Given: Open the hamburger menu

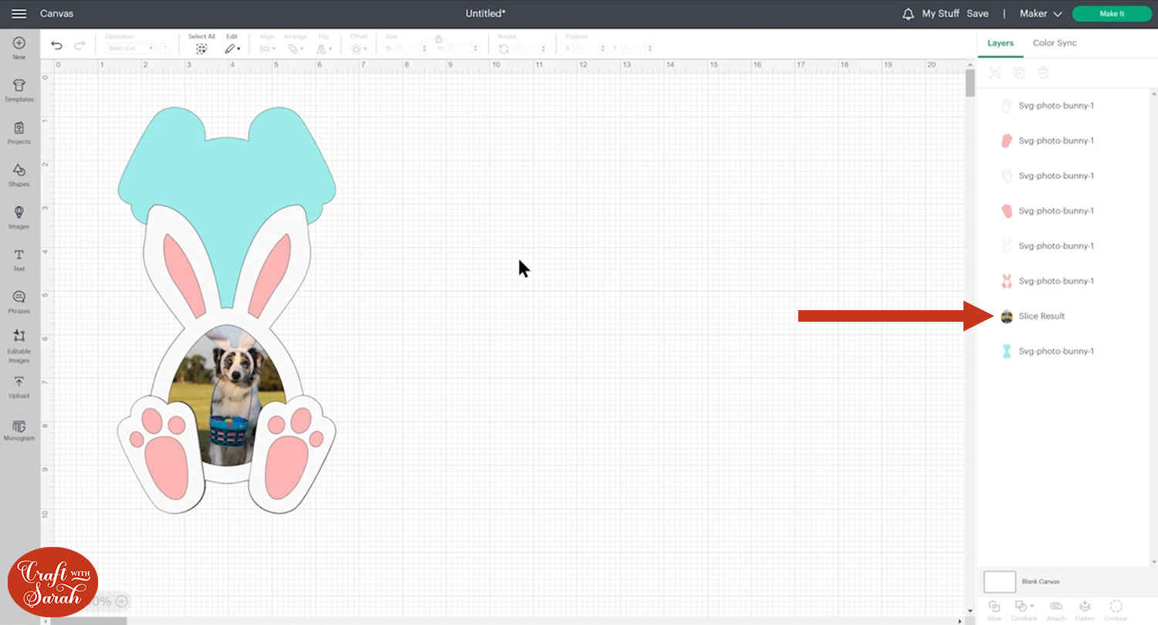Looking at the screenshot, I should click(x=19, y=13).
